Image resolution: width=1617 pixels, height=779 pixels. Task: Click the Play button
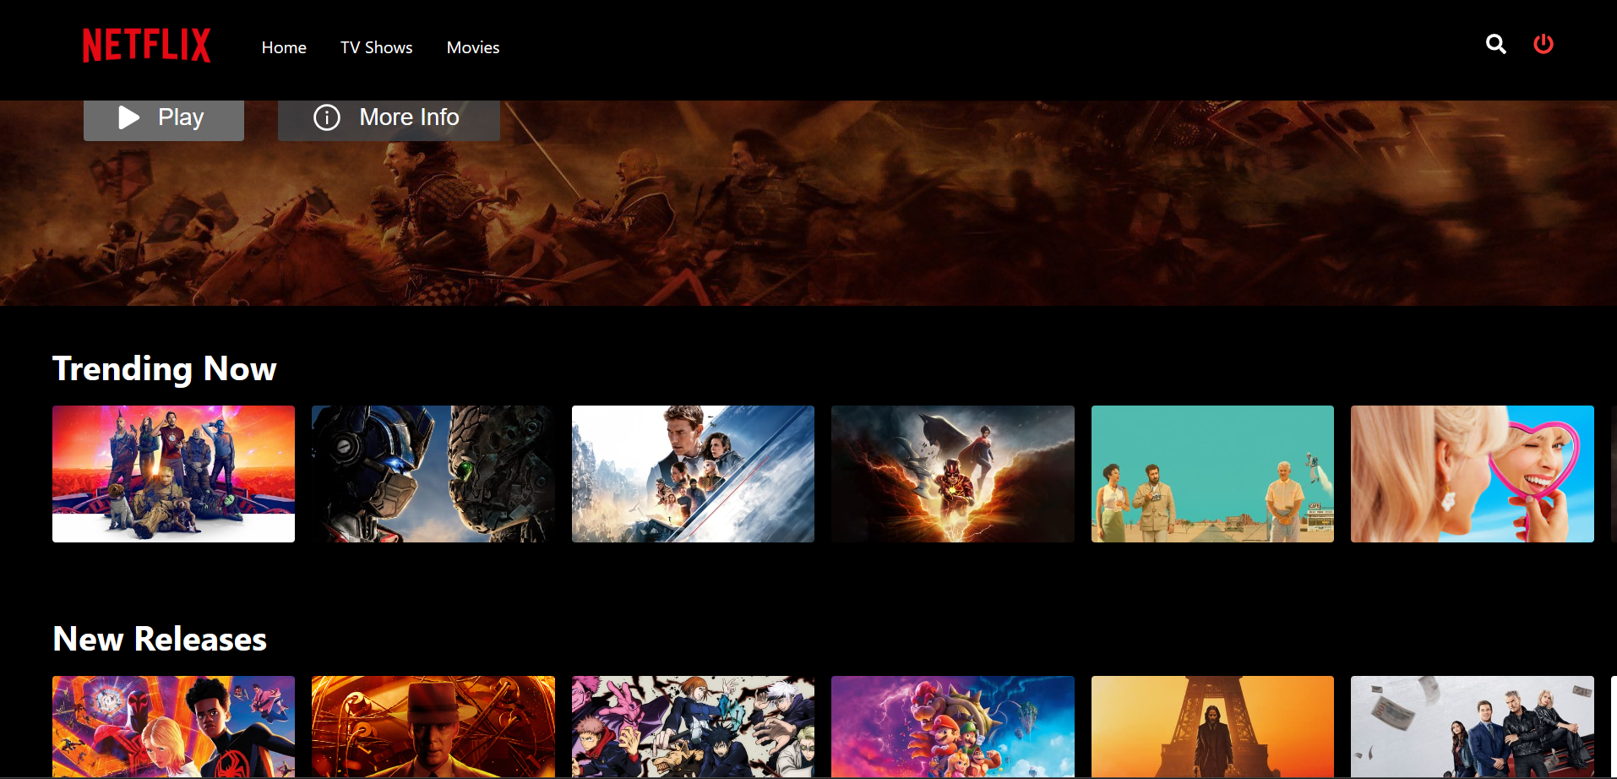pos(164,119)
